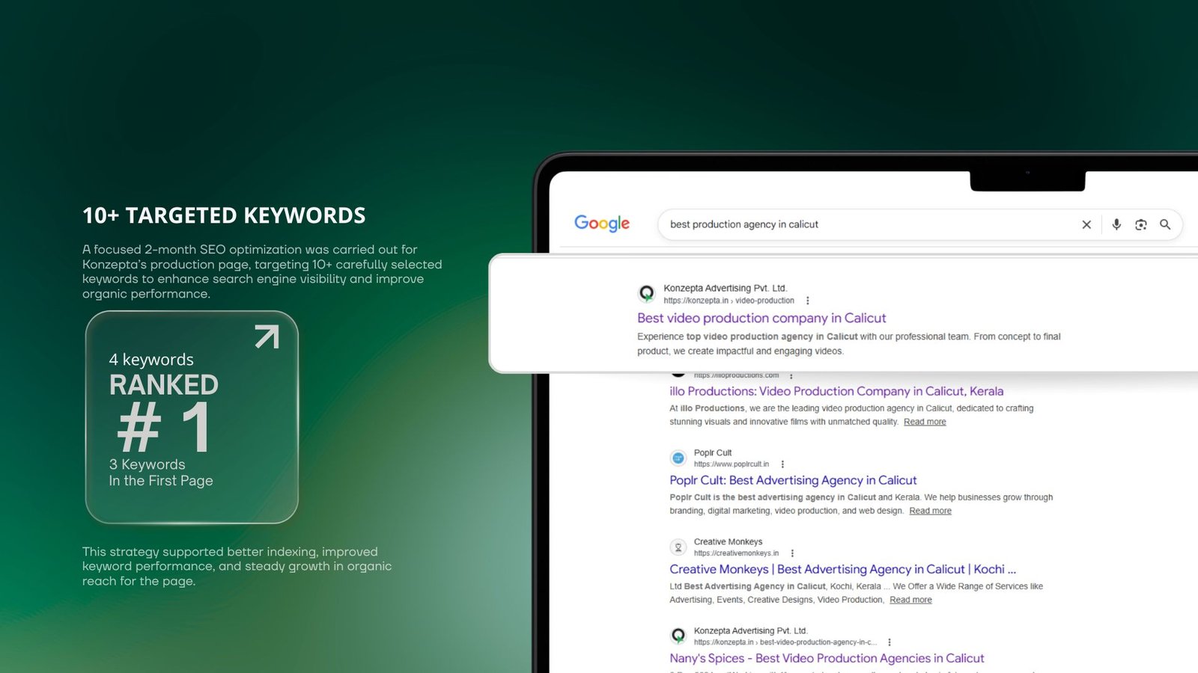The image size is (1198, 673).
Task: Click the Creative Monkeys favicon
Action: tap(678, 547)
